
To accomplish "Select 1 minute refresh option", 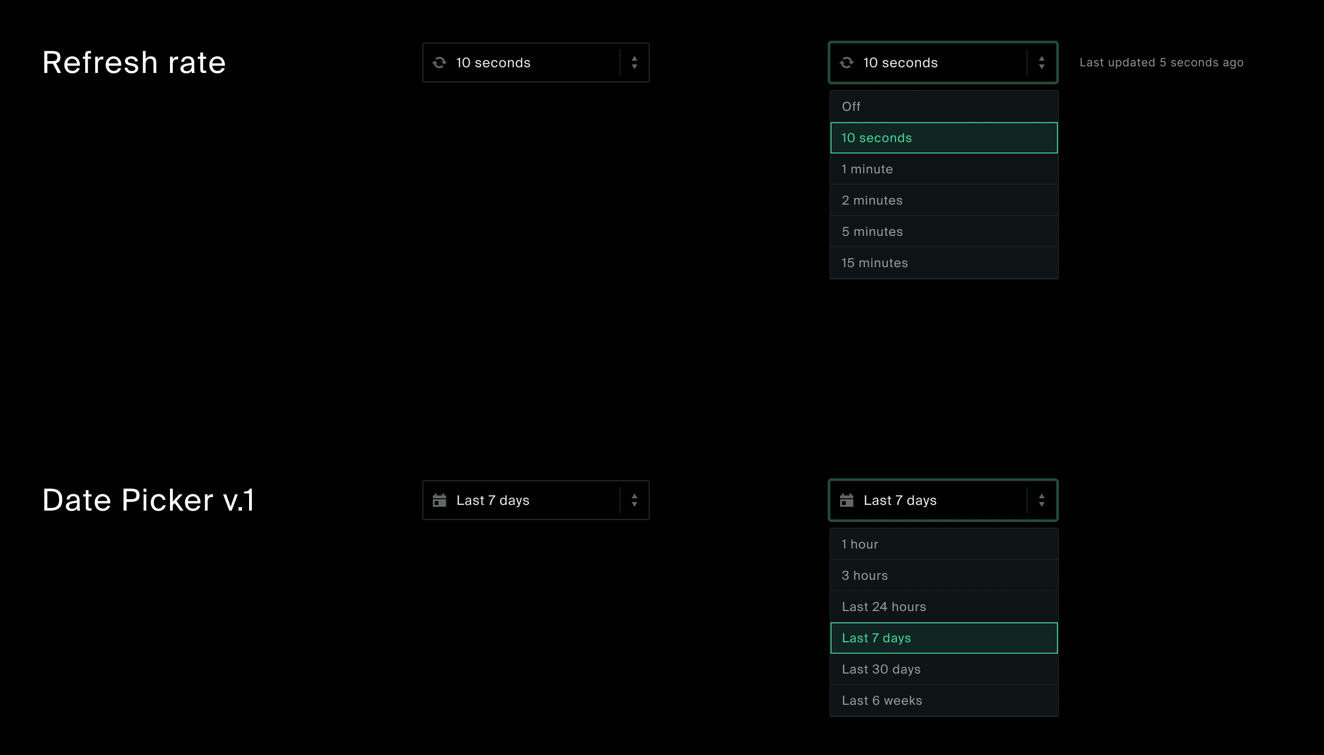I will pos(943,169).
